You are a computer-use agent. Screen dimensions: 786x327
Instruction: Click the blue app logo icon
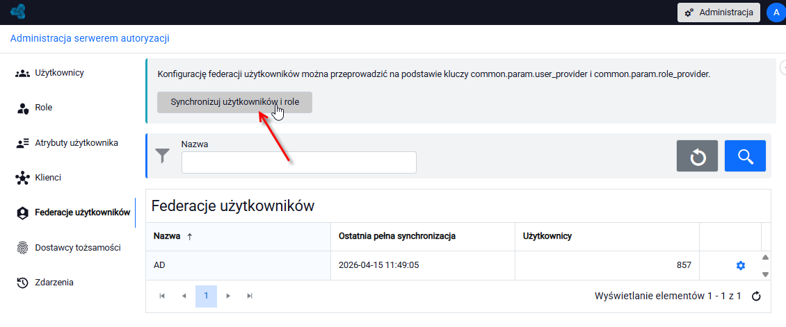pyautogui.click(x=17, y=12)
